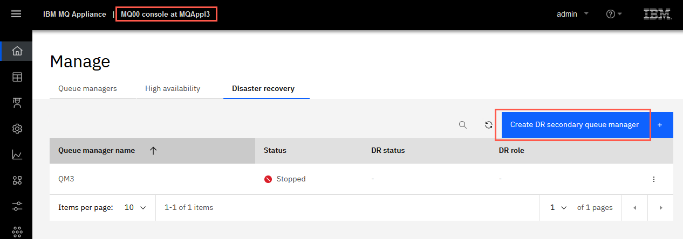683x239 pixels.
Task: Open the table-grid sidebar icon
Action: [17, 77]
